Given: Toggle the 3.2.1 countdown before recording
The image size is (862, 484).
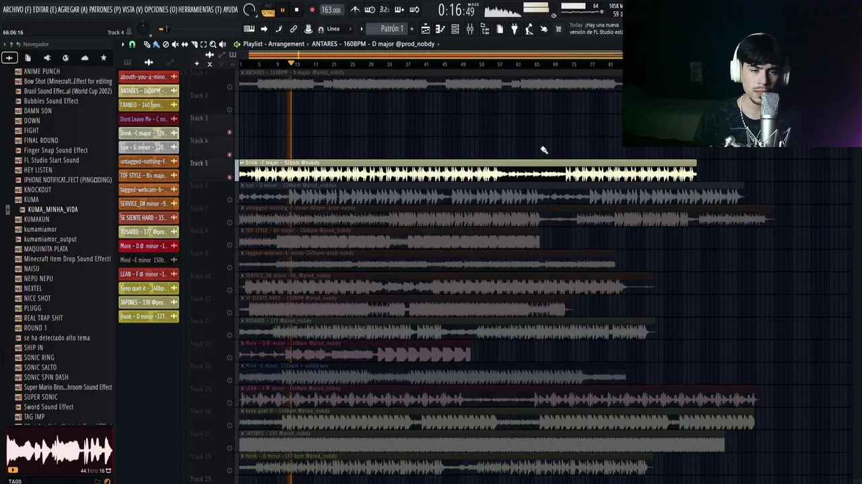Looking at the screenshot, I should pyautogui.click(x=385, y=10).
